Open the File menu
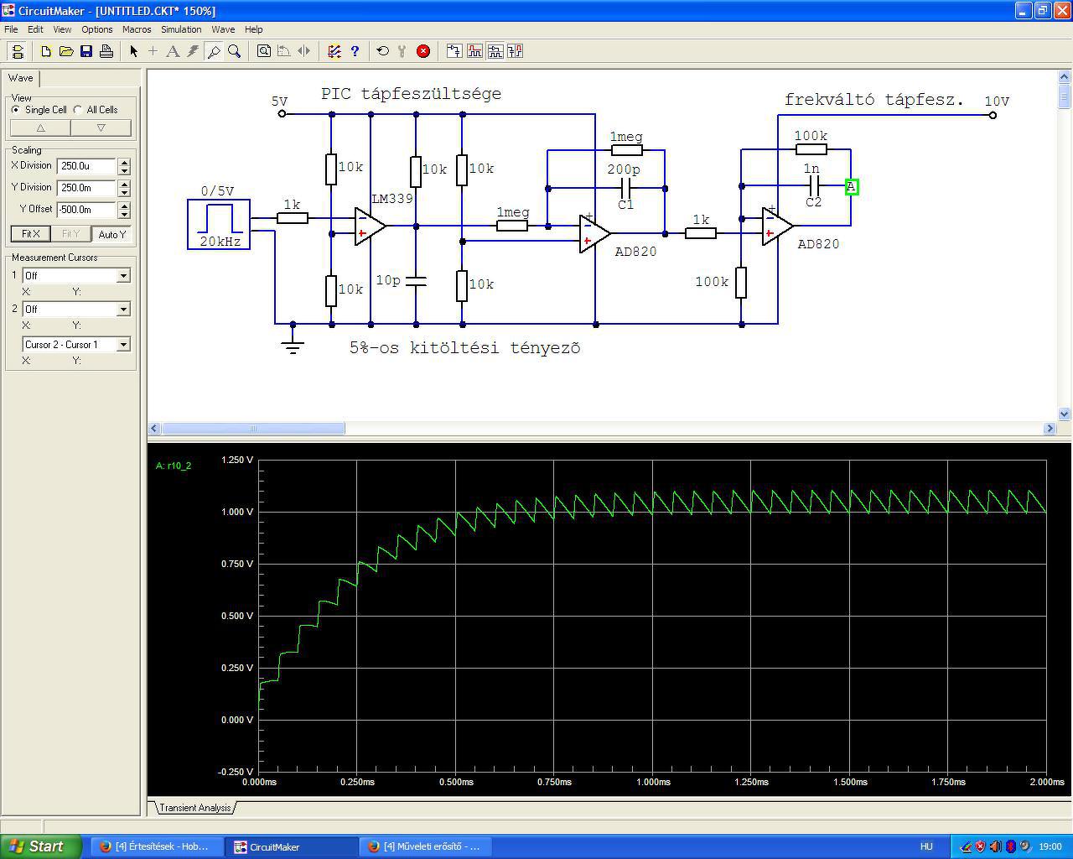This screenshot has height=859, width=1073. [11, 29]
